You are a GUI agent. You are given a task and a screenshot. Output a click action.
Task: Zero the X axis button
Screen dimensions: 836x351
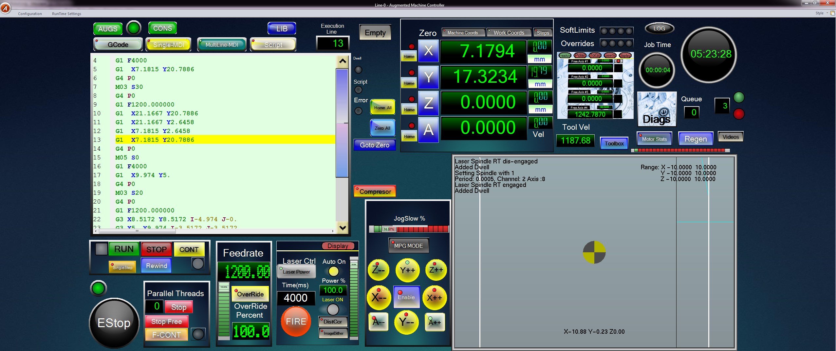coord(428,51)
